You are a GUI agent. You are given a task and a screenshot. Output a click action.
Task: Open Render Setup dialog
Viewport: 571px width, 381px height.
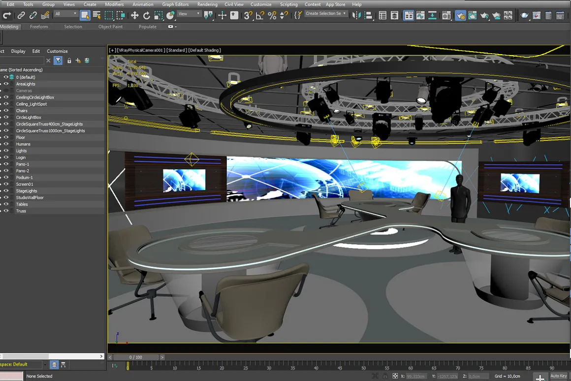point(460,15)
